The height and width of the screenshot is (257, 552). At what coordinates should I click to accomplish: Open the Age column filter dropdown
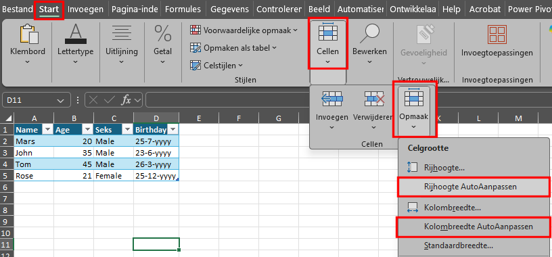pyautogui.click(x=88, y=130)
